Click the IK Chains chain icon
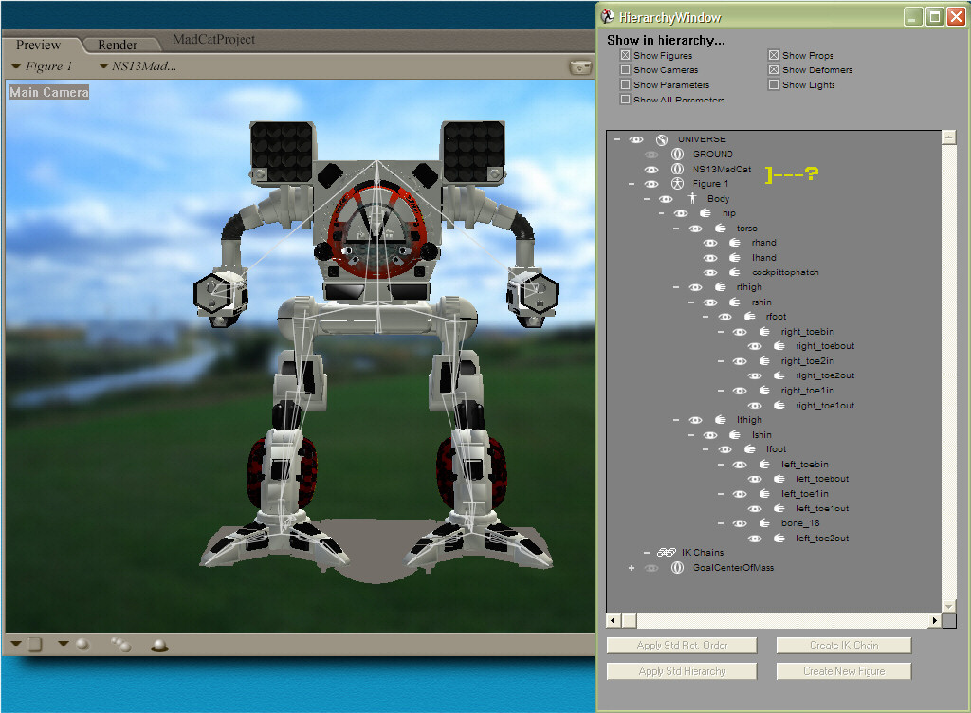The width and height of the screenshot is (971, 713). pyautogui.click(x=666, y=553)
